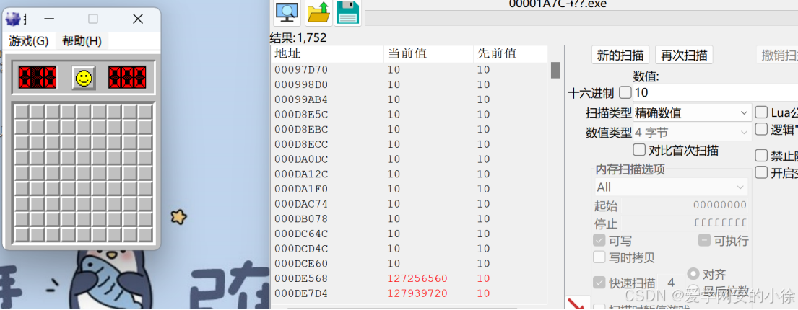The width and height of the screenshot is (798, 310).
Task: Click the 数值 input field
Action: (x=715, y=92)
